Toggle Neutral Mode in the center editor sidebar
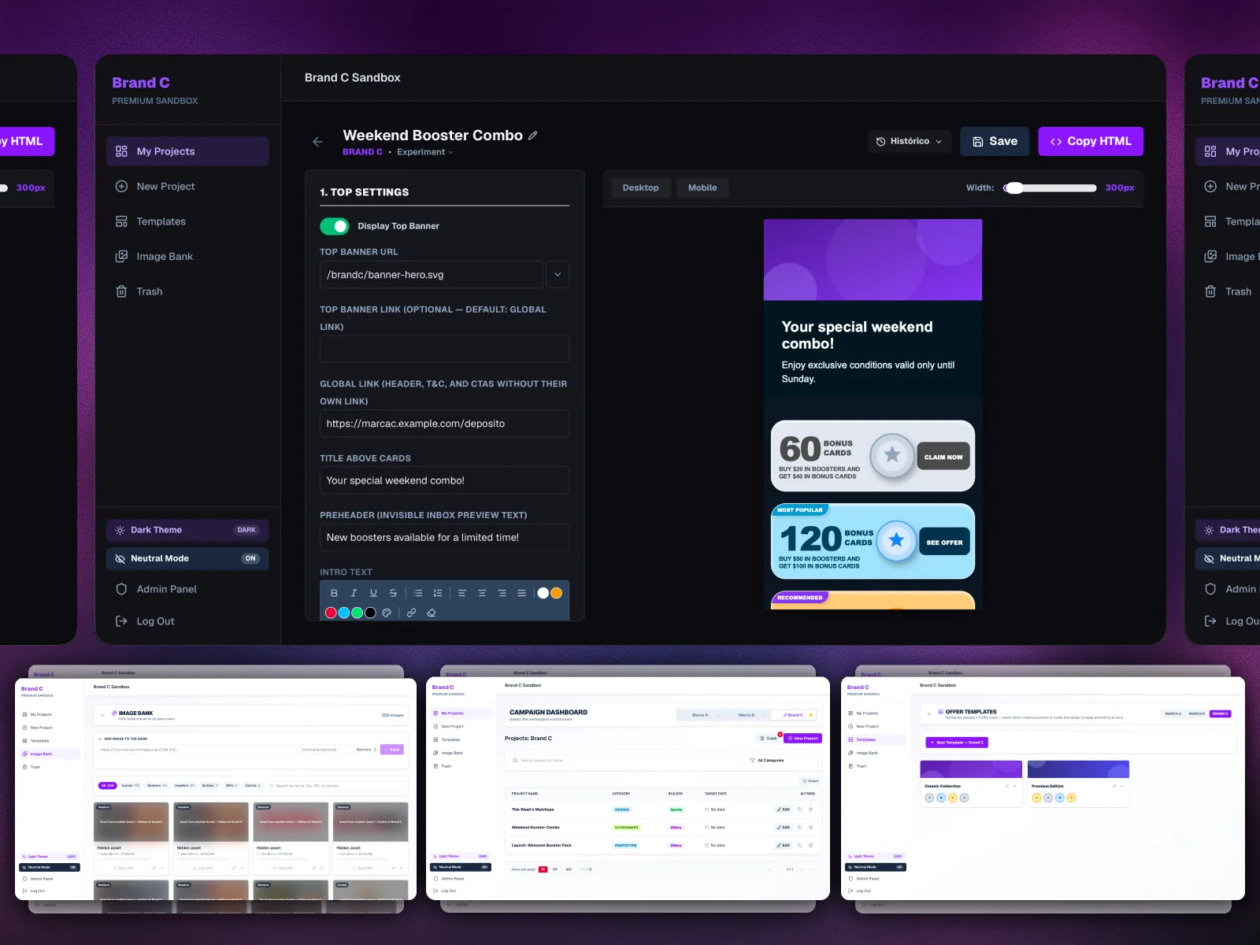 (187, 558)
